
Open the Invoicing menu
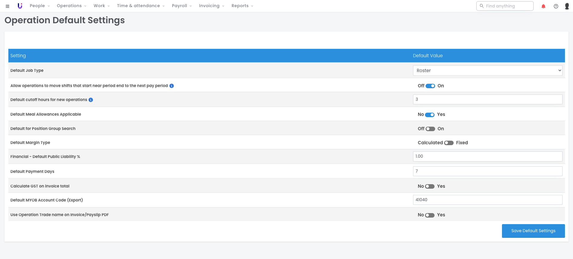click(x=211, y=6)
